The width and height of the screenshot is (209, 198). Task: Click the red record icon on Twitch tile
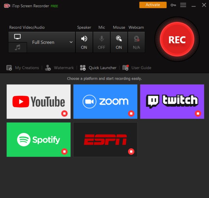pos(198,113)
